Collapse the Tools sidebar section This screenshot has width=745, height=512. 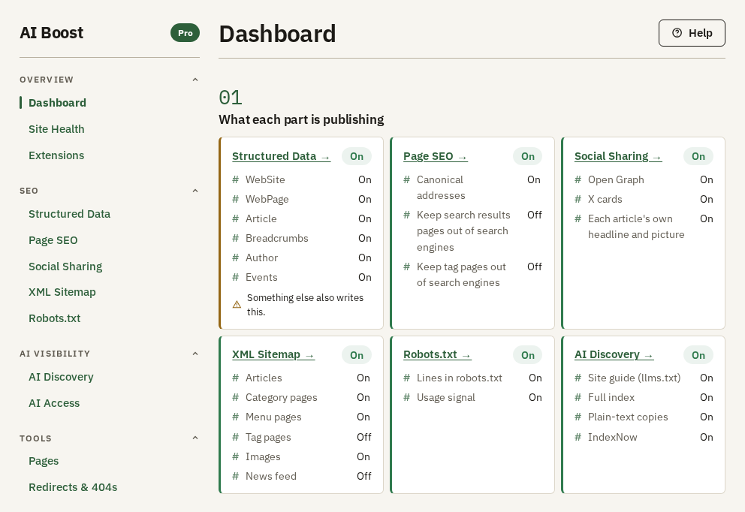195,438
